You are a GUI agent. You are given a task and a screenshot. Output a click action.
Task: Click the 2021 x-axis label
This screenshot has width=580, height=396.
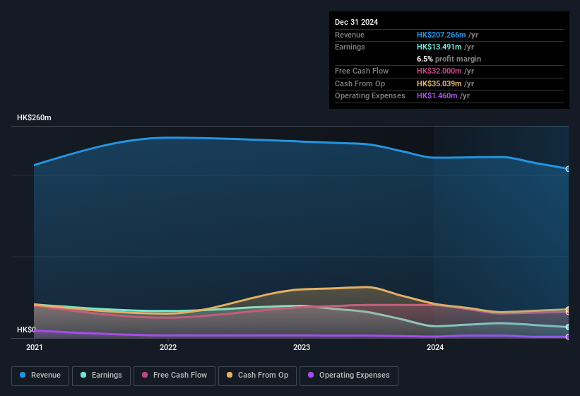35,347
